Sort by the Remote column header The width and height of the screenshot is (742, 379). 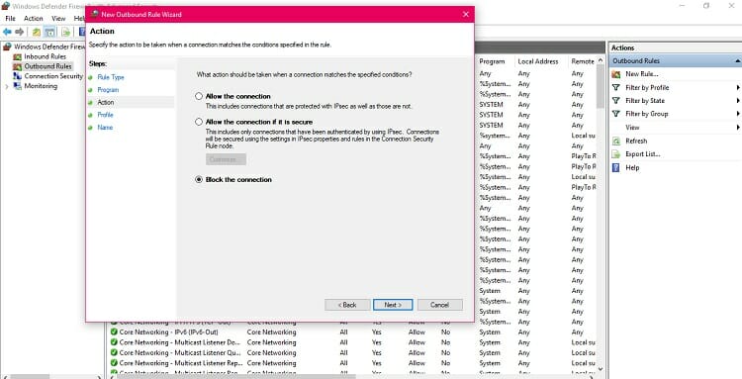583,61
